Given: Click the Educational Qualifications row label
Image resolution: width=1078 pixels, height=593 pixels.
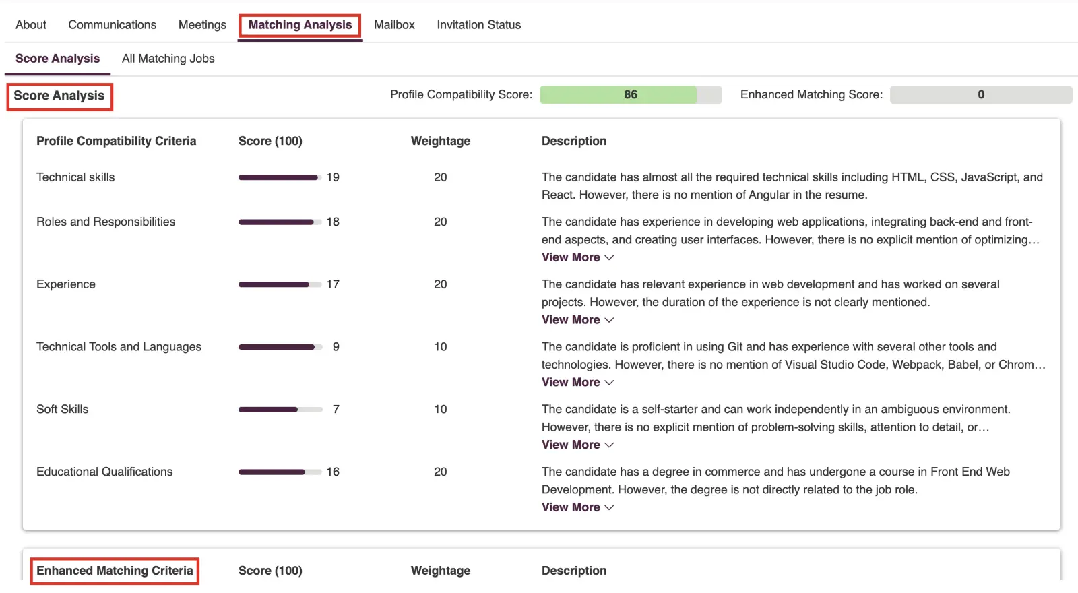Looking at the screenshot, I should click(104, 472).
